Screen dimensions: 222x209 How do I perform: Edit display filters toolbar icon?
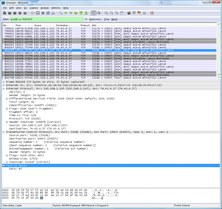click(134, 13)
